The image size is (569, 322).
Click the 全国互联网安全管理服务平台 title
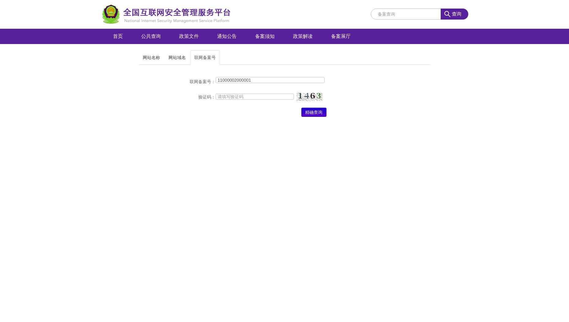click(177, 13)
